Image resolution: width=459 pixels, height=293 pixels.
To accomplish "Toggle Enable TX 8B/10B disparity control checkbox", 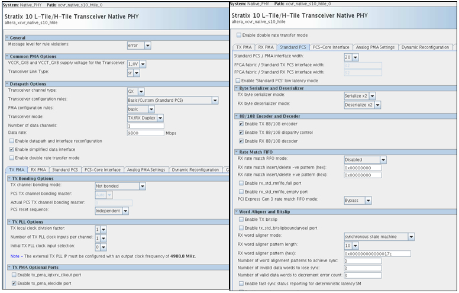I will (x=241, y=133).
